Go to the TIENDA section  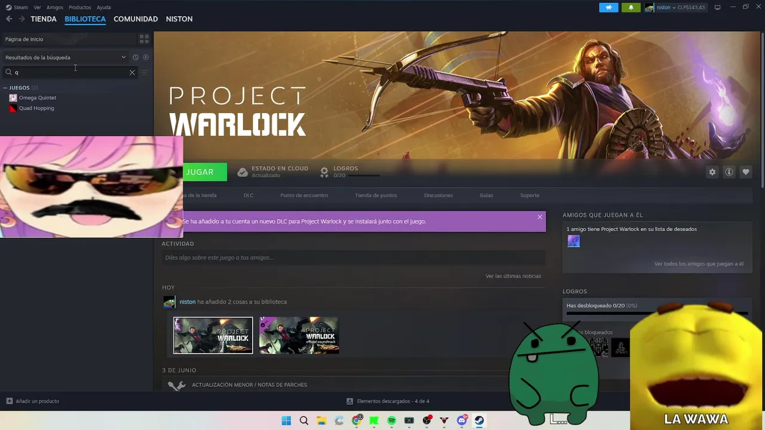click(x=44, y=19)
